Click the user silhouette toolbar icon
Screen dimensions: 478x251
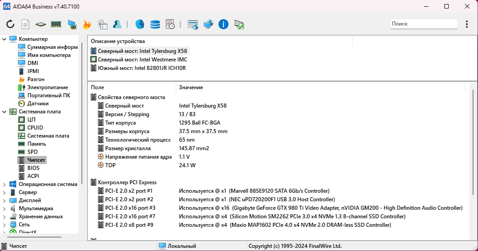coord(117,24)
